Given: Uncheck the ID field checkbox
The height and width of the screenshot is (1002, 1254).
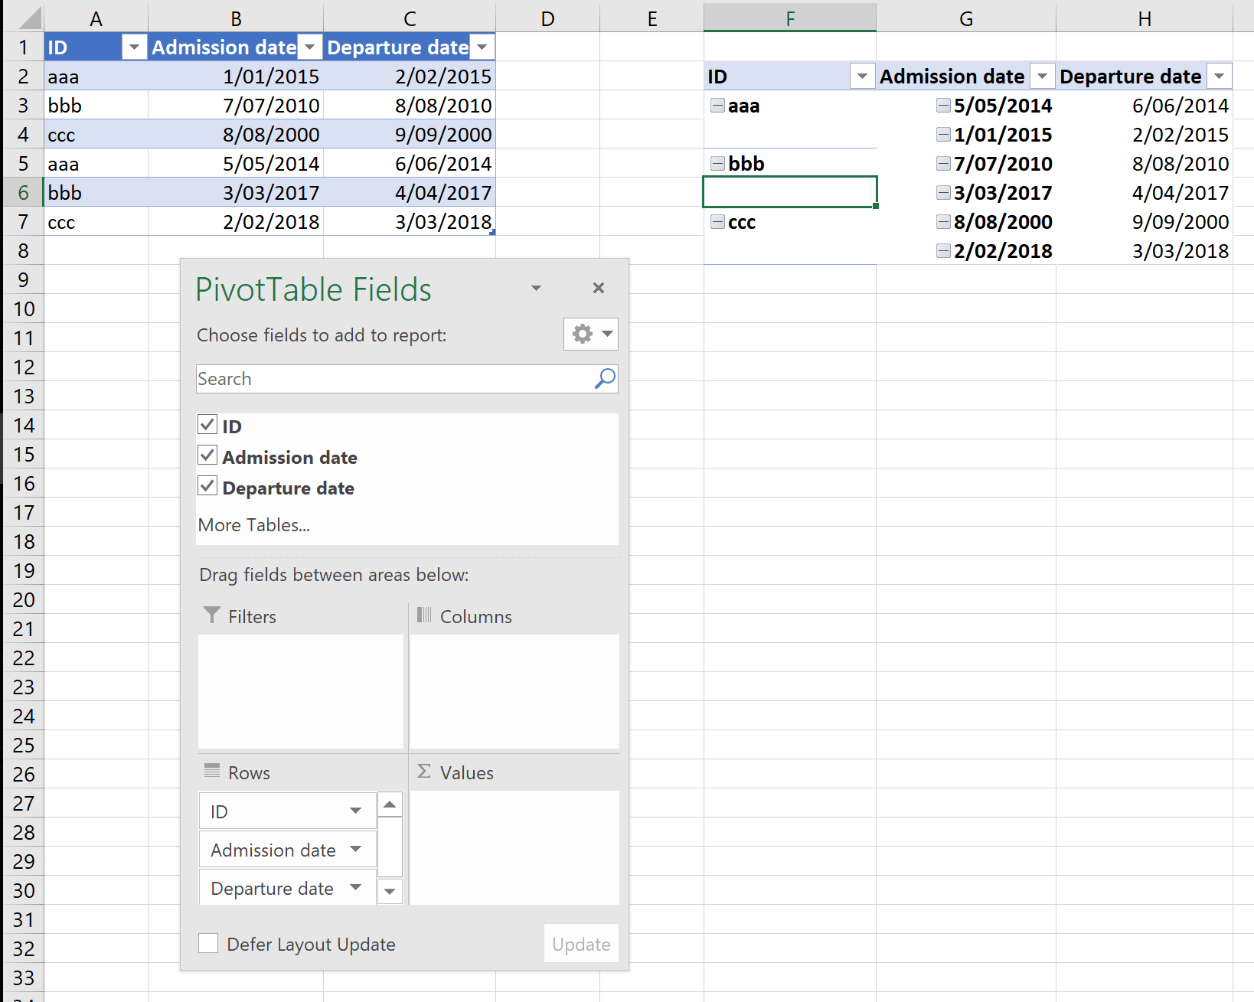Looking at the screenshot, I should pyautogui.click(x=207, y=425).
